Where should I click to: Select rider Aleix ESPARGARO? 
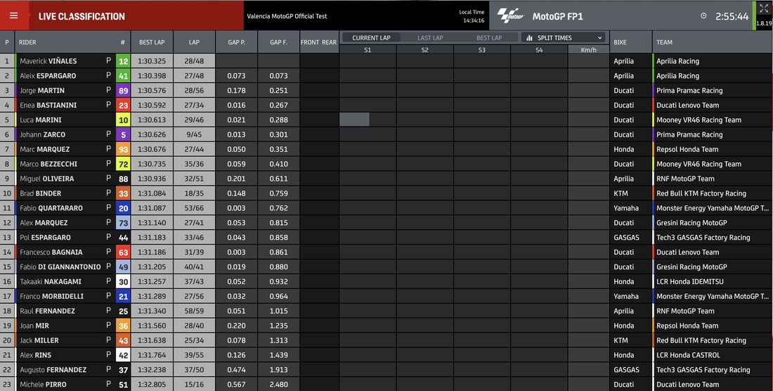point(48,76)
